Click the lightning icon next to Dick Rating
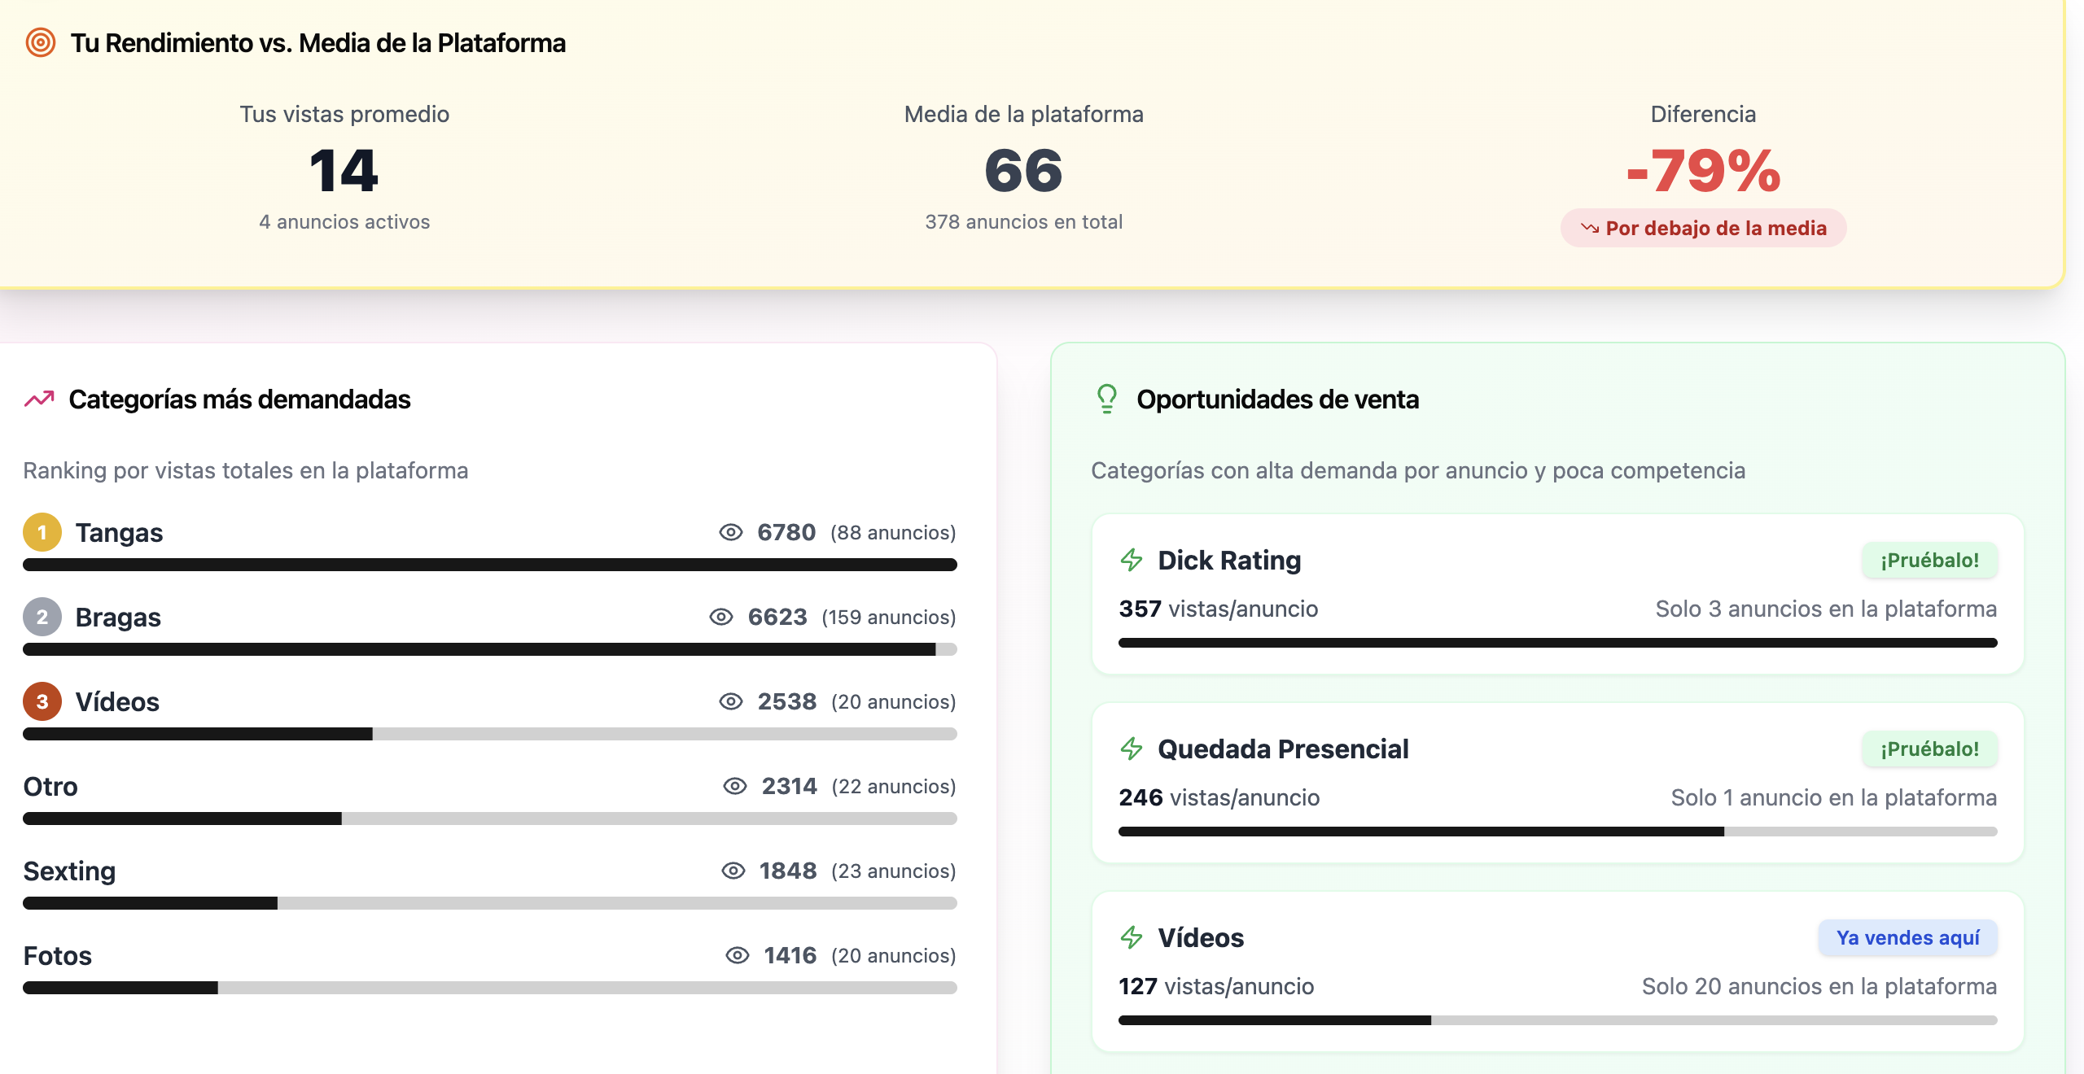Image resolution: width=2084 pixels, height=1074 pixels. coord(1132,560)
